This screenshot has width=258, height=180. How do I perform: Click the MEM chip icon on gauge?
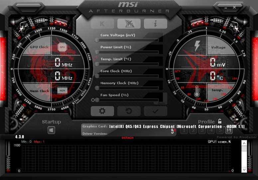62,90
